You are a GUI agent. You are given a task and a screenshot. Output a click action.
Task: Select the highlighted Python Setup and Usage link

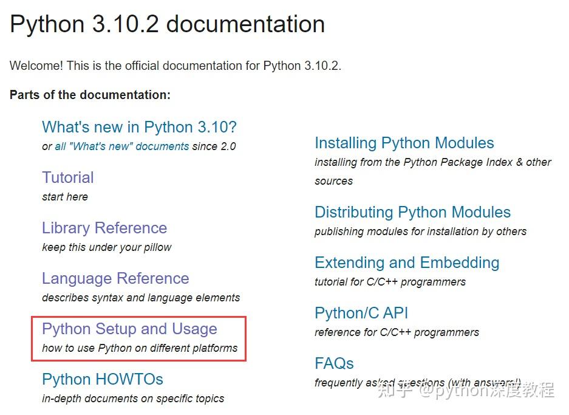[x=129, y=328]
